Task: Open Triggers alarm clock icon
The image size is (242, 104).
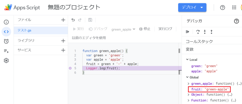Action: [x=6, y=41]
